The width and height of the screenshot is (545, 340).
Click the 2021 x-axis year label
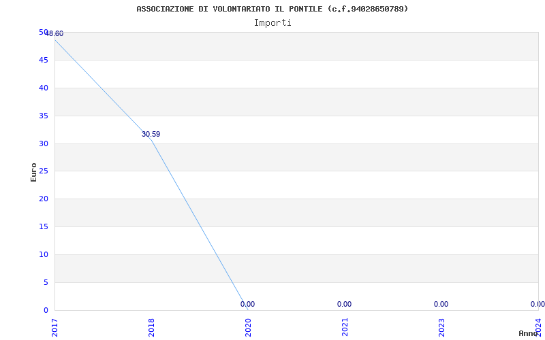point(345,328)
